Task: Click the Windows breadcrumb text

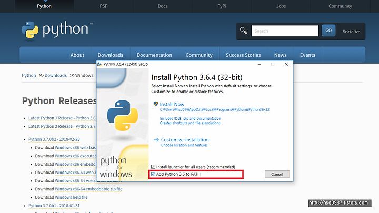Action: (x=84, y=75)
